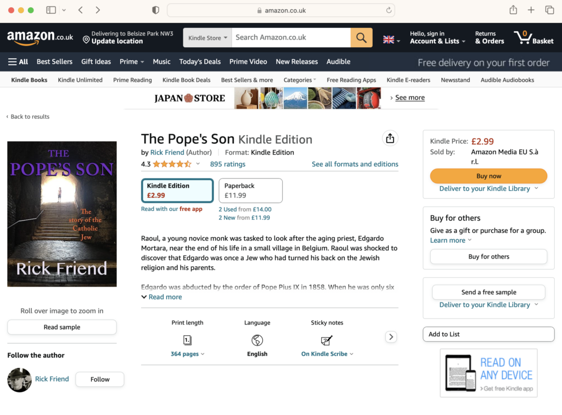The image size is (562, 415).
Task: Click the next arrow in product details carousel
Action: click(391, 337)
